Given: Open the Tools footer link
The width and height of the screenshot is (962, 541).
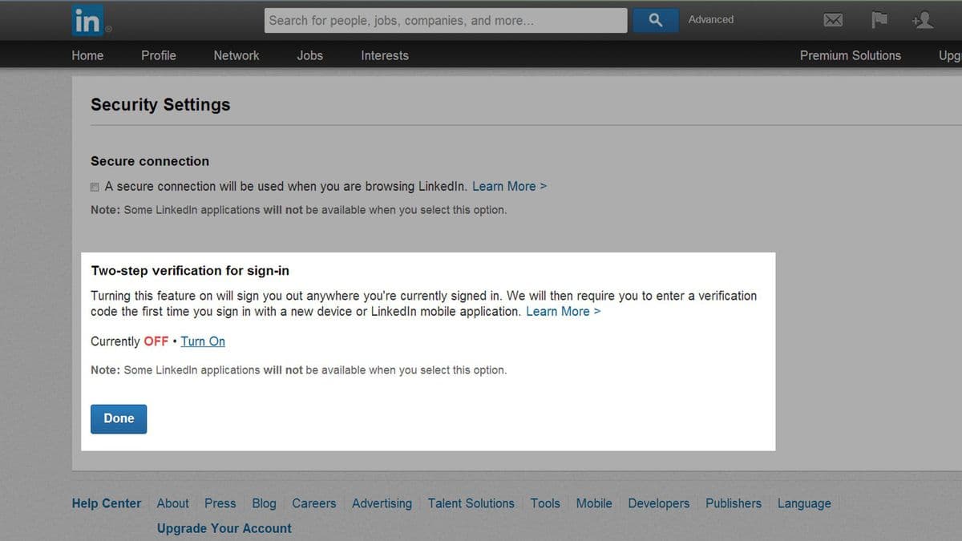Looking at the screenshot, I should 545,503.
